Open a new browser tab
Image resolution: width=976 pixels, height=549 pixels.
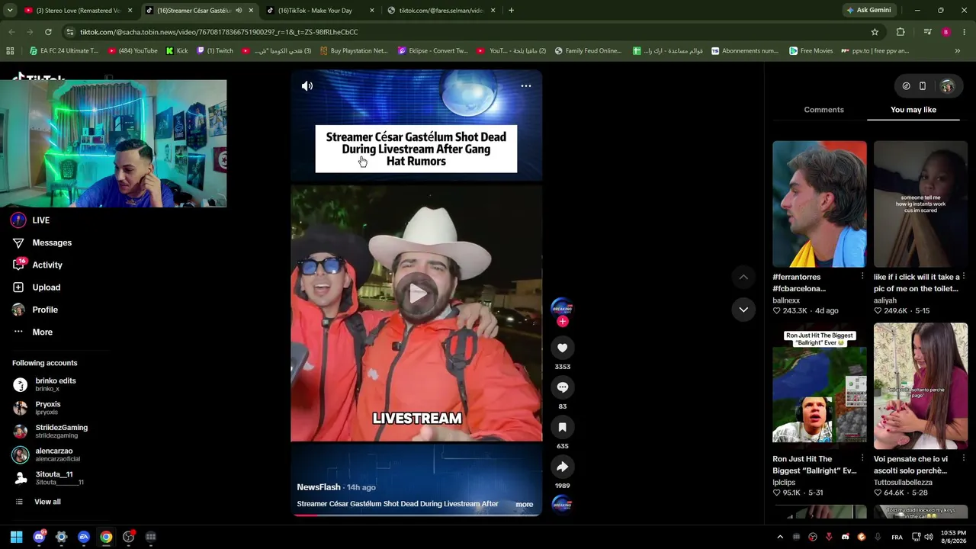pos(511,11)
